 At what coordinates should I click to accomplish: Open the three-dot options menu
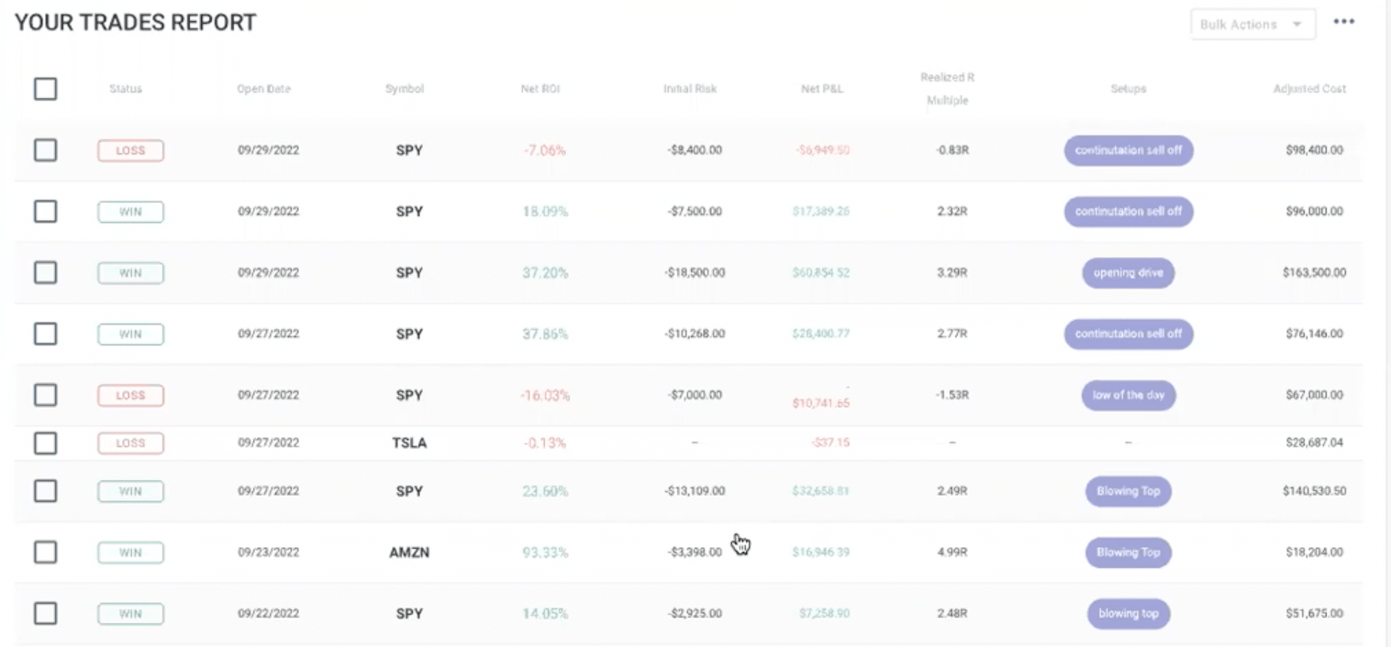(1344, 21)
